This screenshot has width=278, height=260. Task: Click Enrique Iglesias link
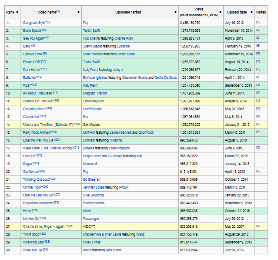coord(95,78)
